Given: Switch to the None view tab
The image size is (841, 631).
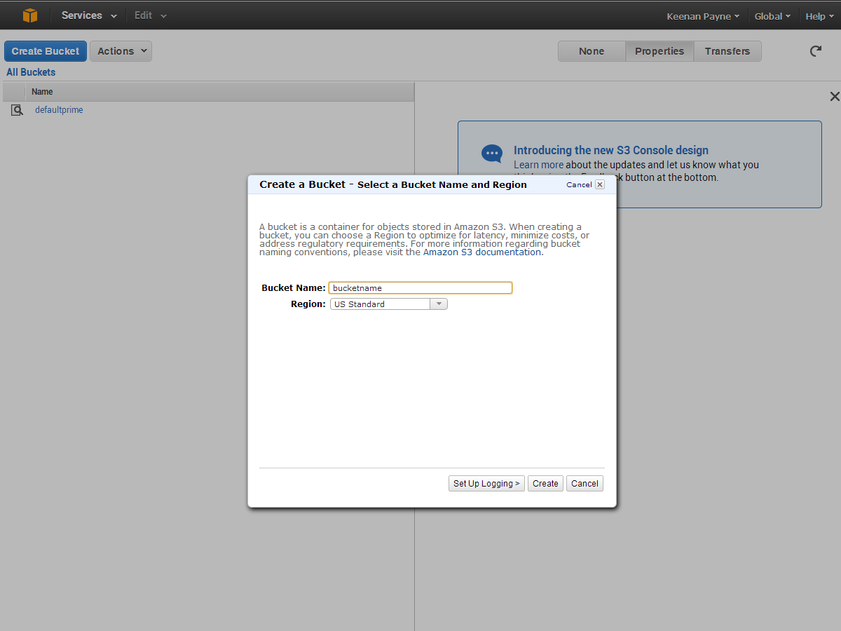Looking at the screenshot, I should pyautogui.click(x=592, y=51).
